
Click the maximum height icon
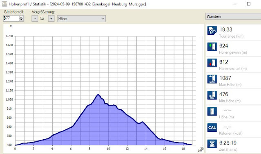click(x=212, y=79)
